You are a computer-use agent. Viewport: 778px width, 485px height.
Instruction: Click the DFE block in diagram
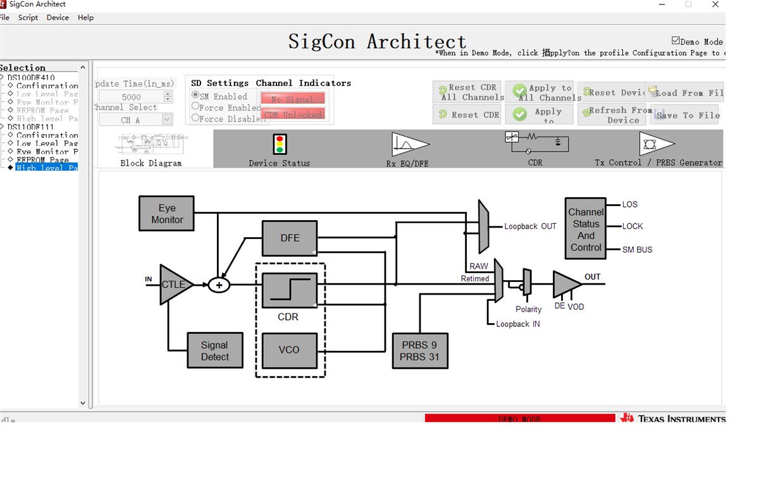coord(290,238)
